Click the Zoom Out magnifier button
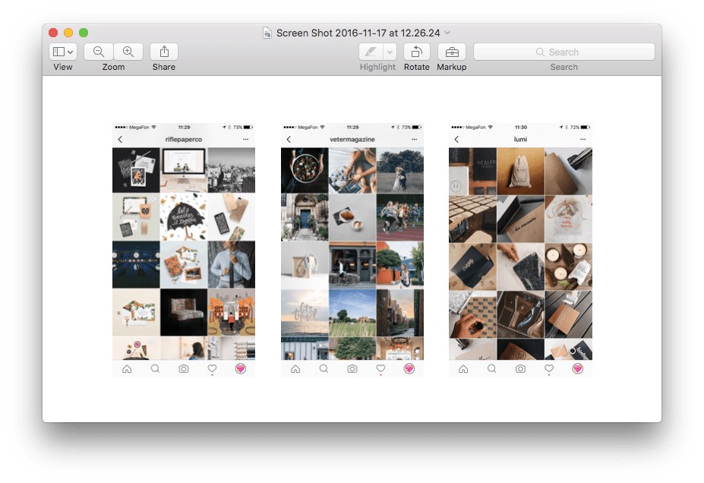This screenshot has height=483, width=704. pos(99,52)
